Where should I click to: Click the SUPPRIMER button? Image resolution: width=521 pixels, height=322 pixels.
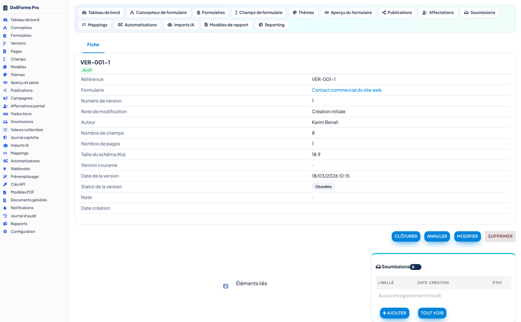[x=500, y=236]
